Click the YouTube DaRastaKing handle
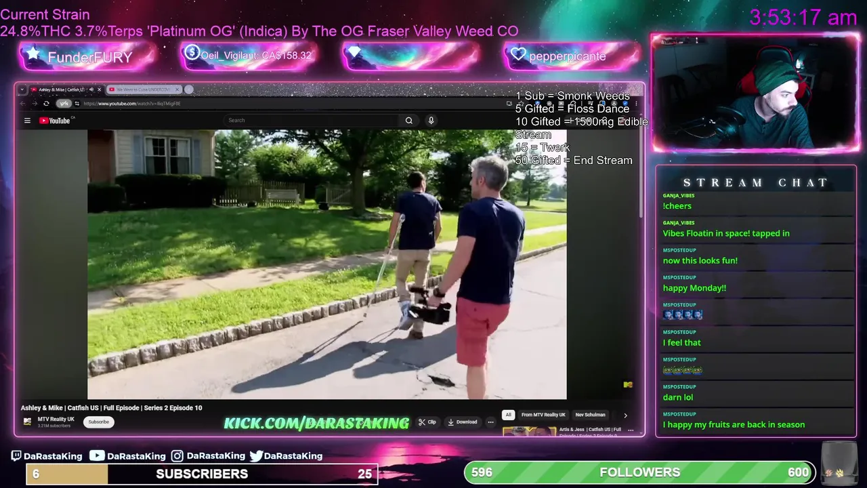 [127, 456]
